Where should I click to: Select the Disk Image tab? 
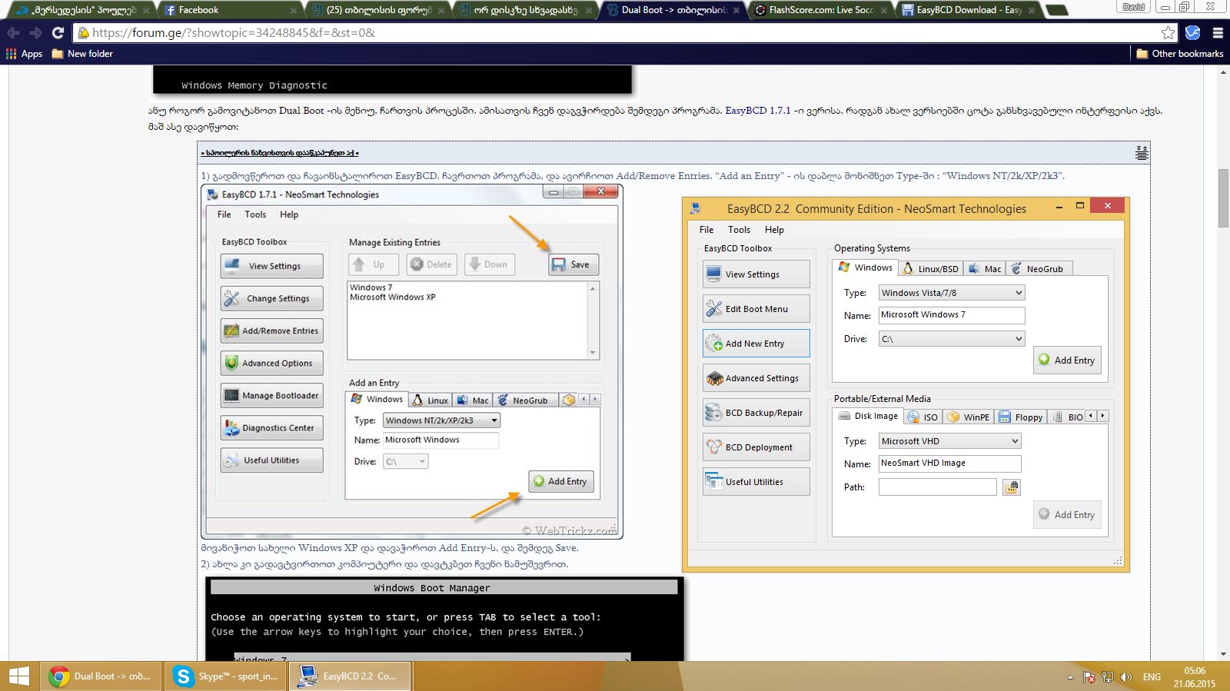[868, 416]
